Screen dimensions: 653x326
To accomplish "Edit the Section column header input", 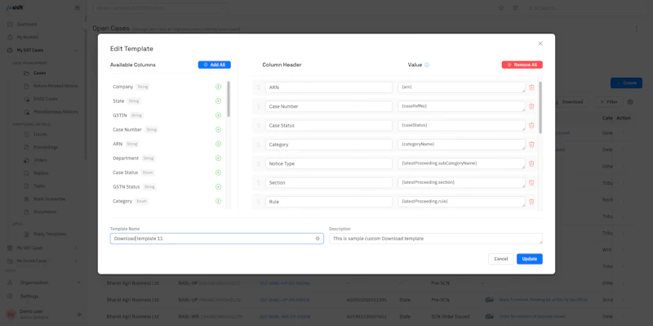I will pyautogui.click(x=329, y=182).
